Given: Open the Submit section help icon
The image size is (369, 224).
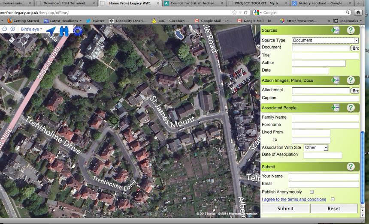Looking at the screenshot, I should [x=351, y=167].
